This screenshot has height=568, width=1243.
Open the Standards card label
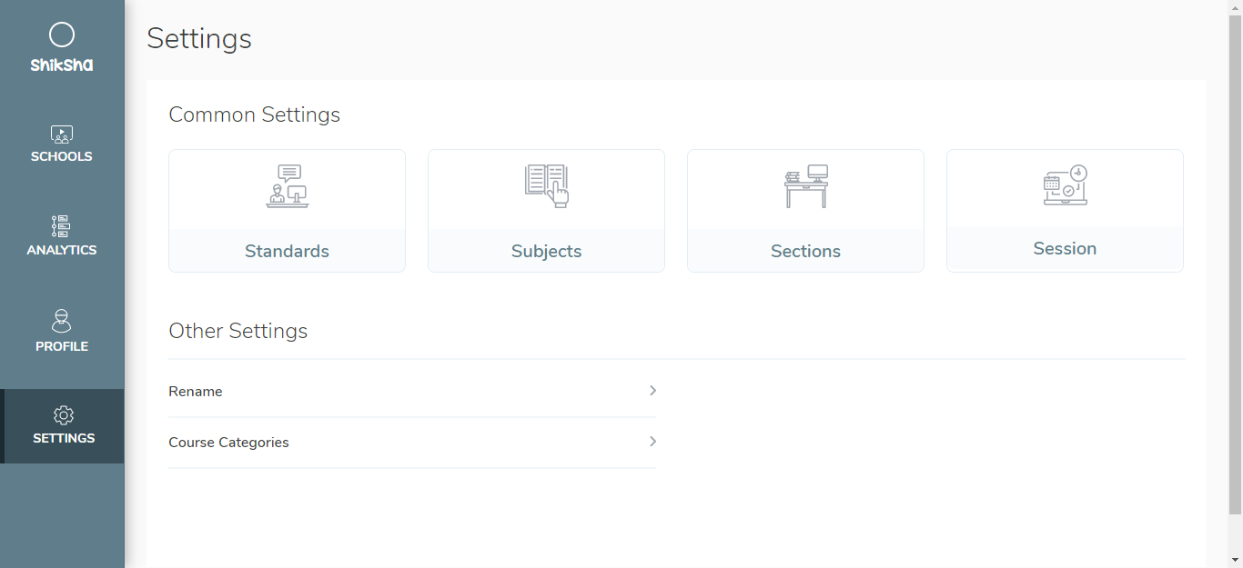pos(287,252)
